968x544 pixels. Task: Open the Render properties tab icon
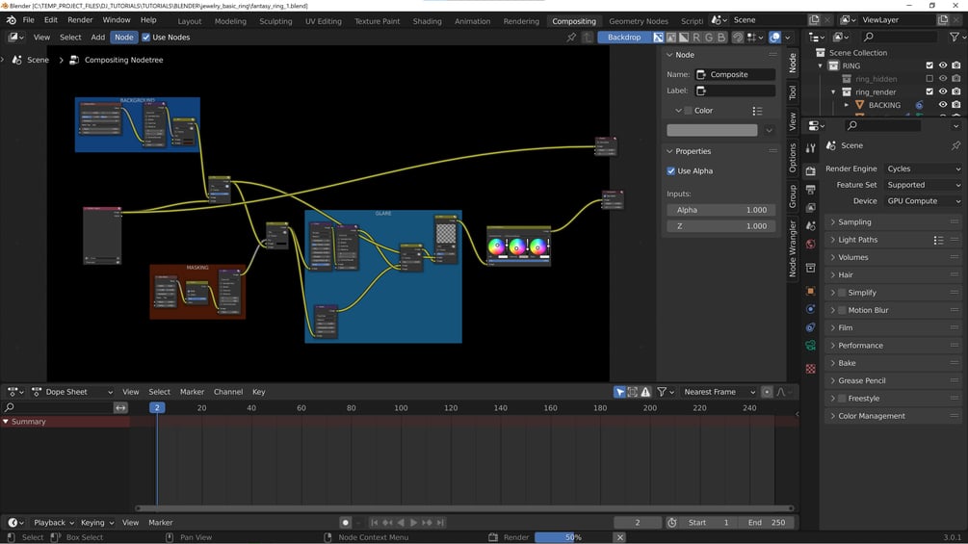point(811,170)
